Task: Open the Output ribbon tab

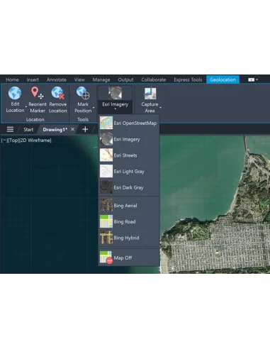Action: (x=125, y=79)
